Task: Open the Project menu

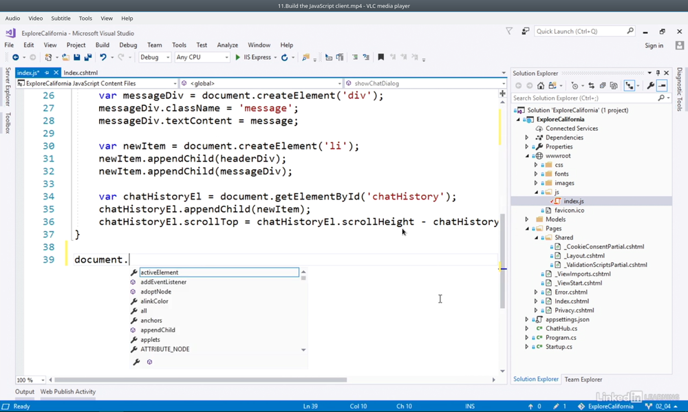Action: (x=76, y=45)
